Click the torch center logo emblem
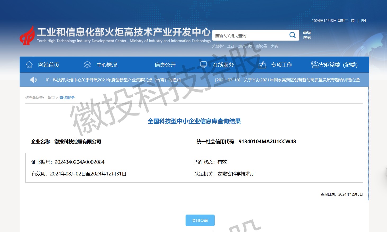Viewport: 387px width, 232px height. 27,35
